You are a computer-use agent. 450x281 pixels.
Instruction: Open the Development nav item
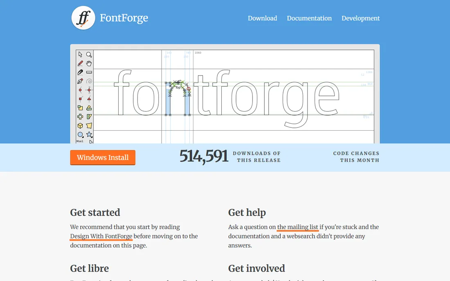click(360, 18)
